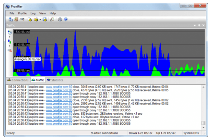Click the Average 6.08 KB/sec label
This screenshot has width=210, height=139.
coord(28,59)
